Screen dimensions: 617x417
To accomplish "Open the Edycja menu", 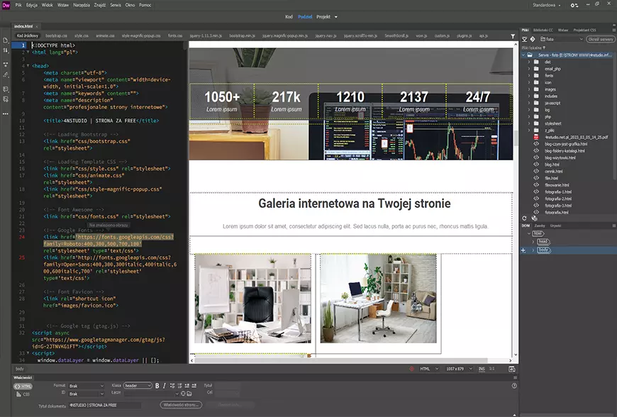I will point(32,5).
